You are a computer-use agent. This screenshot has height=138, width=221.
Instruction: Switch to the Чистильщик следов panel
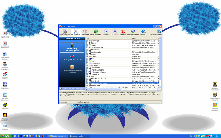click(72, 89)
